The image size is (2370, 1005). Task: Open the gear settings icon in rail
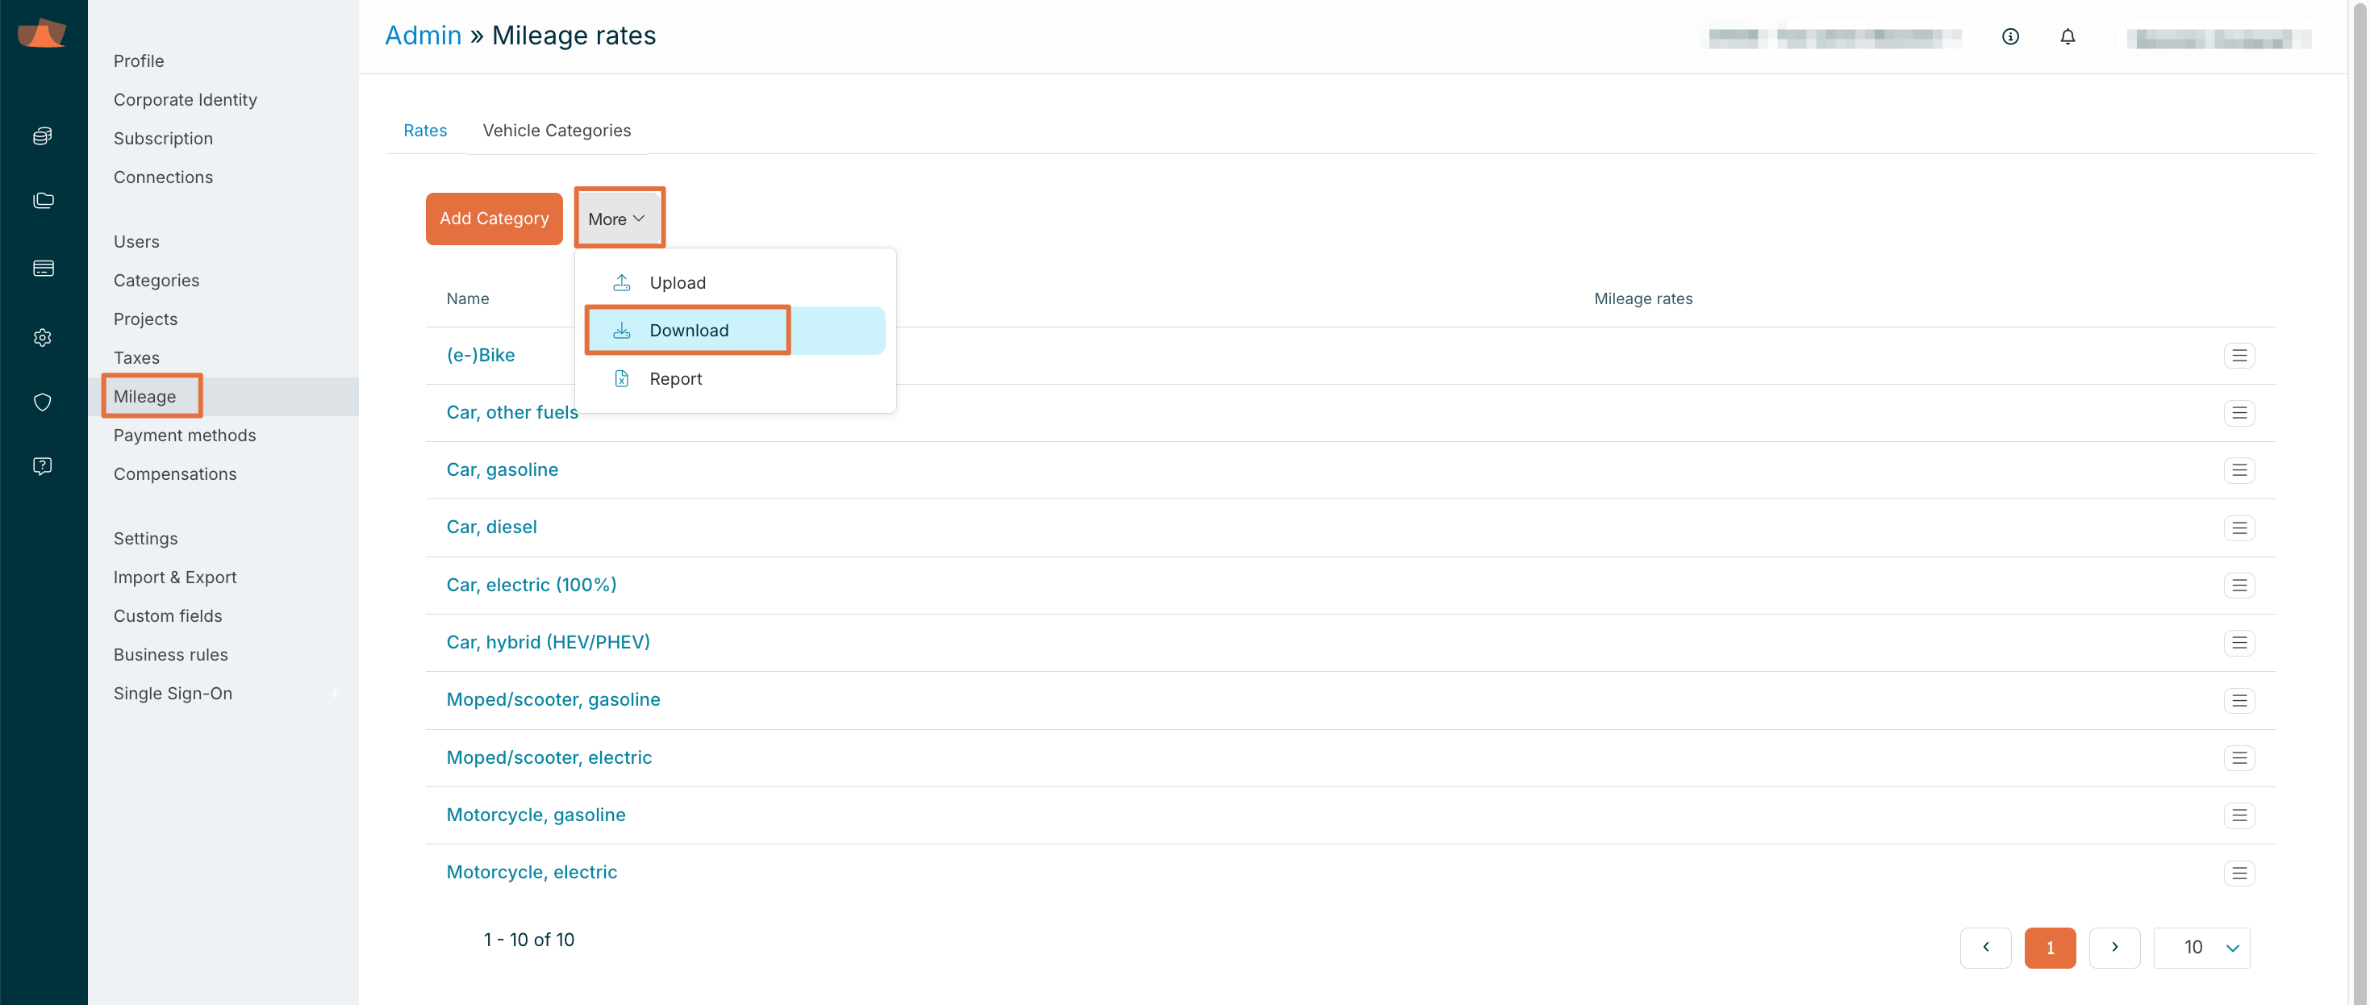click(42, 338)
